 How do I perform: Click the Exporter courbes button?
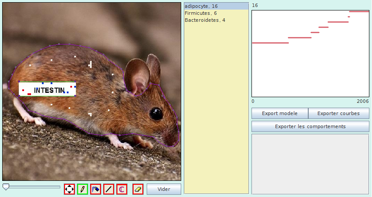tap(338, 113)
